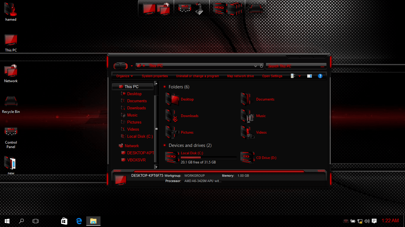Open Microsoft Edge from the taskbar

79,221
